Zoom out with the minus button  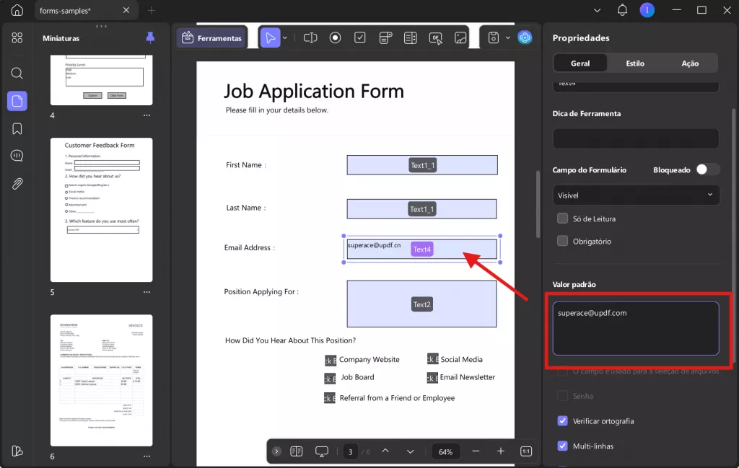coord(476,451)
